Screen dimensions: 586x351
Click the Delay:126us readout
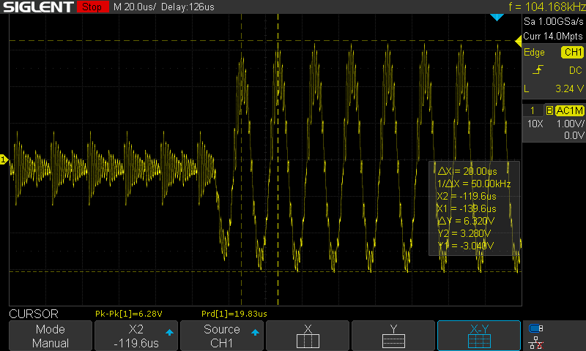[188, 7]
